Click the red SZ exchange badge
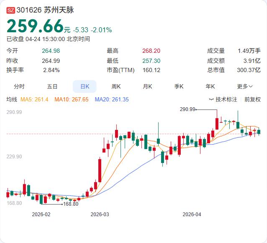 coord(11,10)
